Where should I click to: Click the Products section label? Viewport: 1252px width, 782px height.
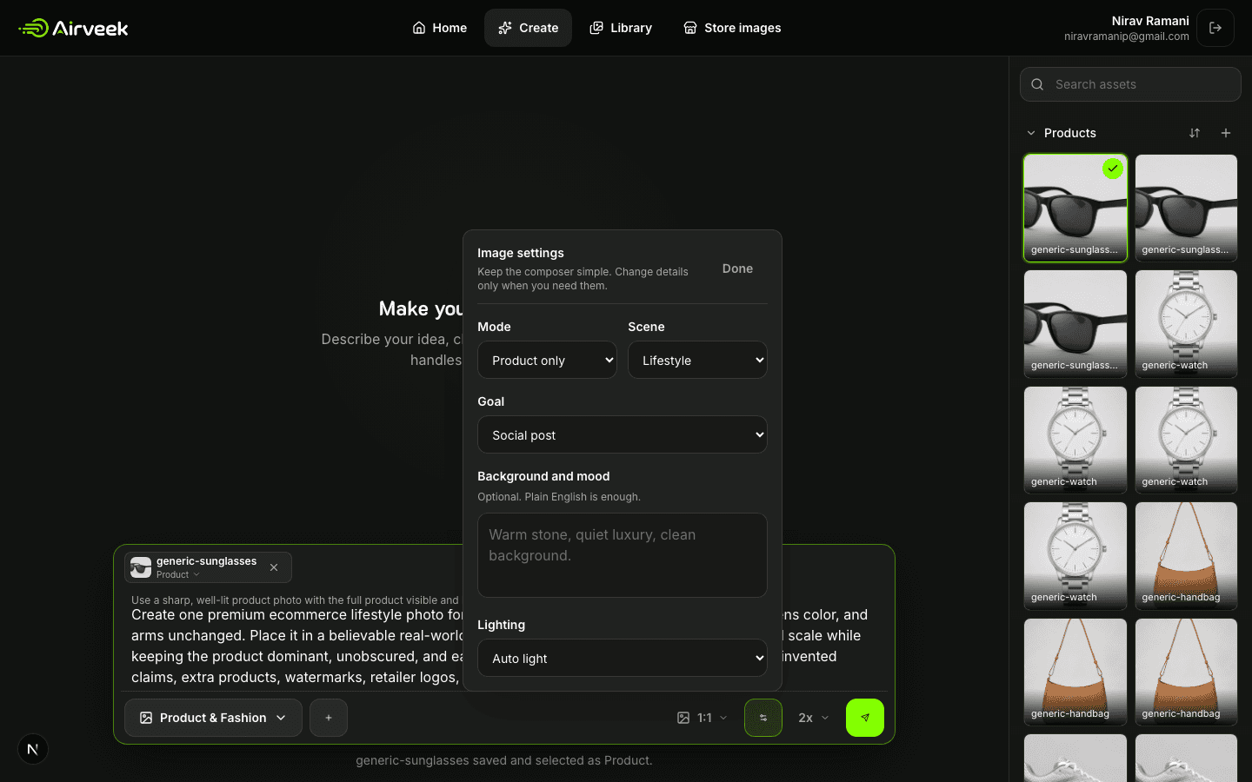(1069, 133)
